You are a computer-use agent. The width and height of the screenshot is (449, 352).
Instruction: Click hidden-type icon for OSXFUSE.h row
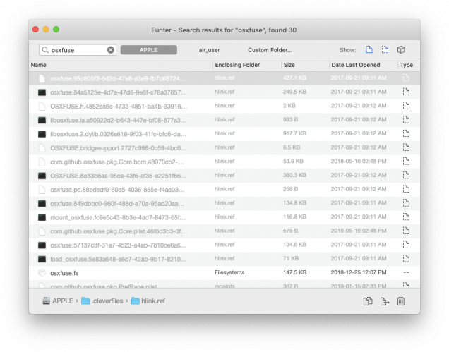point(406,106)
